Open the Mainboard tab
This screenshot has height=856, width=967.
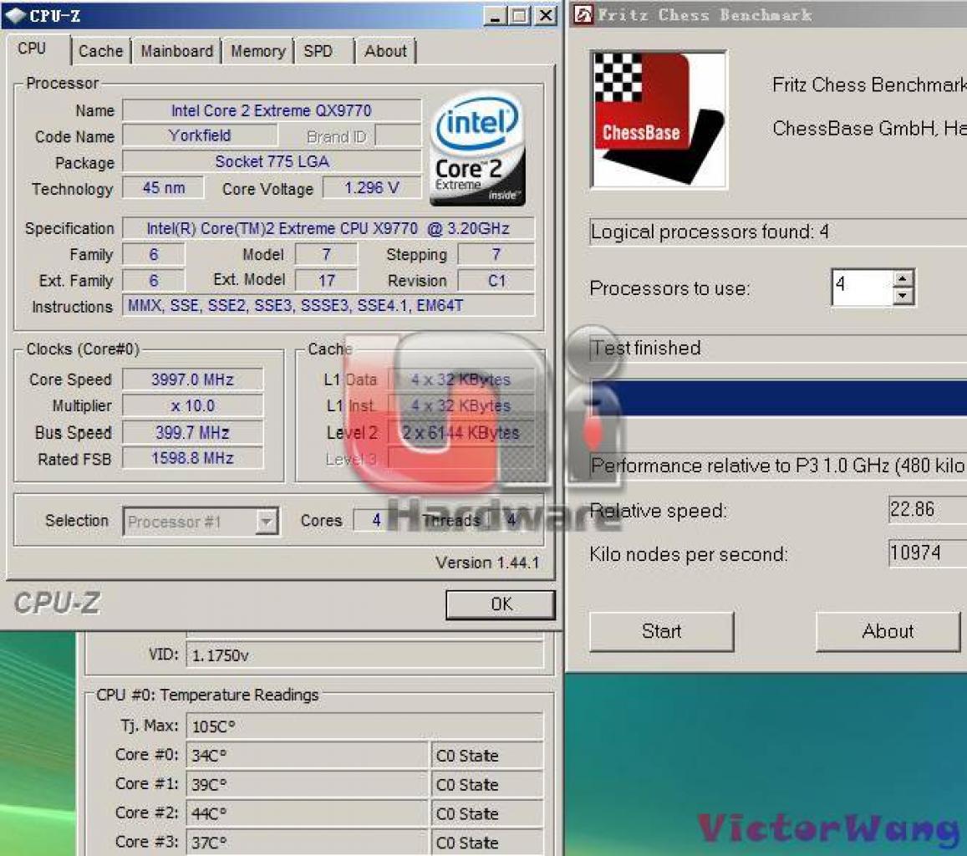pos(176,51)
